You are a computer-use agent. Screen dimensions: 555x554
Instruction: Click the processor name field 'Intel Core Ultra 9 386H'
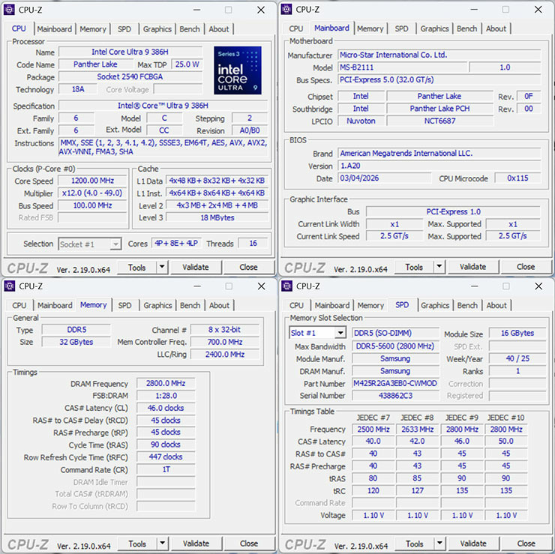(130, 52)
